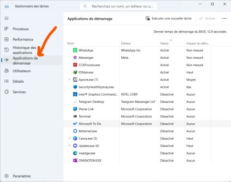The width and height of the screenshot is (231, 182).
Task: Select the WhatsApp row name
Action: coord(86,50)
